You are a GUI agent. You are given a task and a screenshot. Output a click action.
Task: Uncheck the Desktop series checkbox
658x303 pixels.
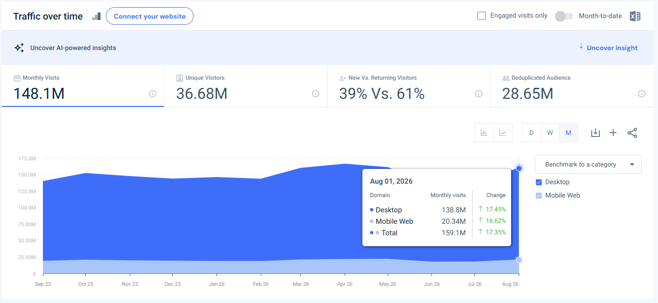click(539, 182)
